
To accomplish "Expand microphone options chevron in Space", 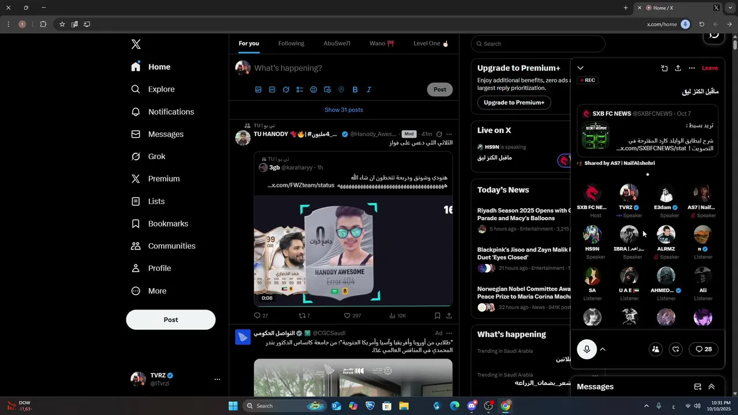I will click(x=603, y=349).
